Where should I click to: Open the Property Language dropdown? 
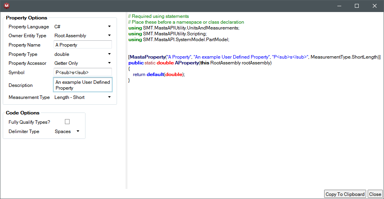tap(82, 26)
